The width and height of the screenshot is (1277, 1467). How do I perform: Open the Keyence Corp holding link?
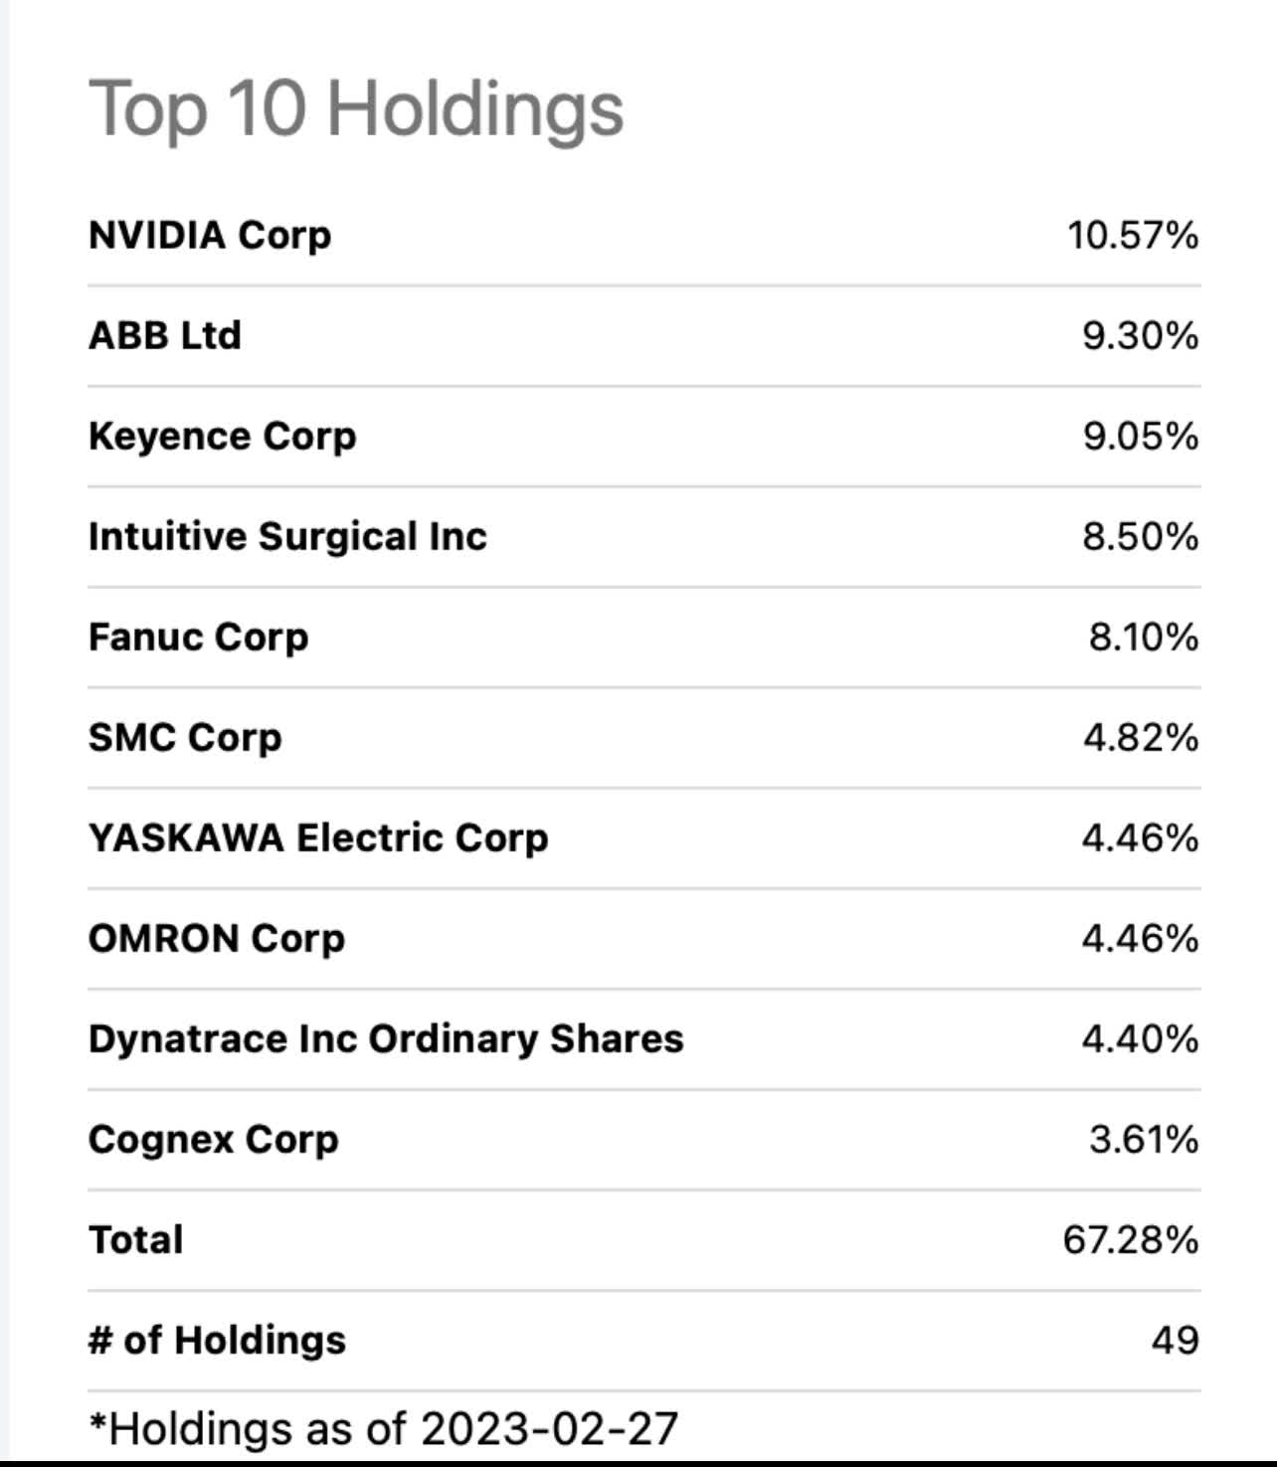(222, 436)
